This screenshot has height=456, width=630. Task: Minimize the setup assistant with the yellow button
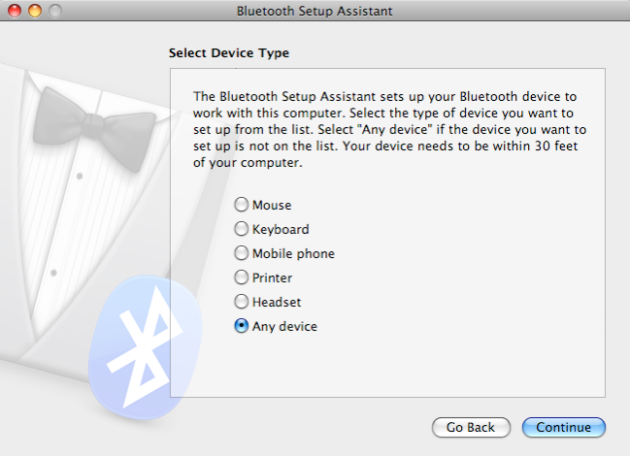35,11
